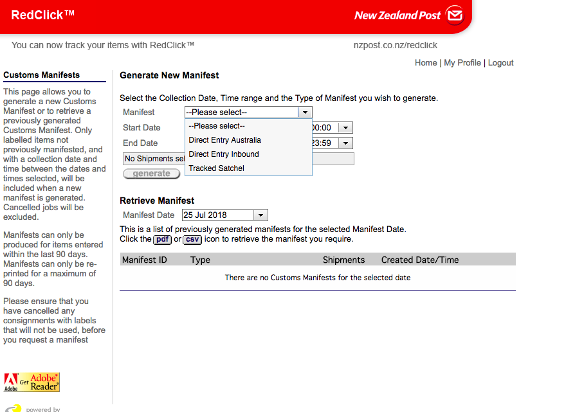584x412 pixels.
Task: Click the csv icon in instructions
Action: [192, 239]
